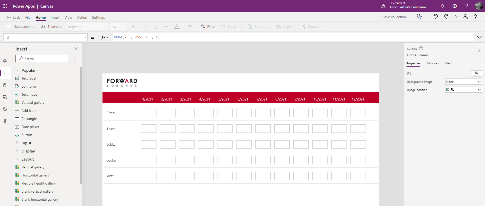Open the app launcher waffle icon
Image resolution: width=485 pixels, height=206 pixels.
5,6
